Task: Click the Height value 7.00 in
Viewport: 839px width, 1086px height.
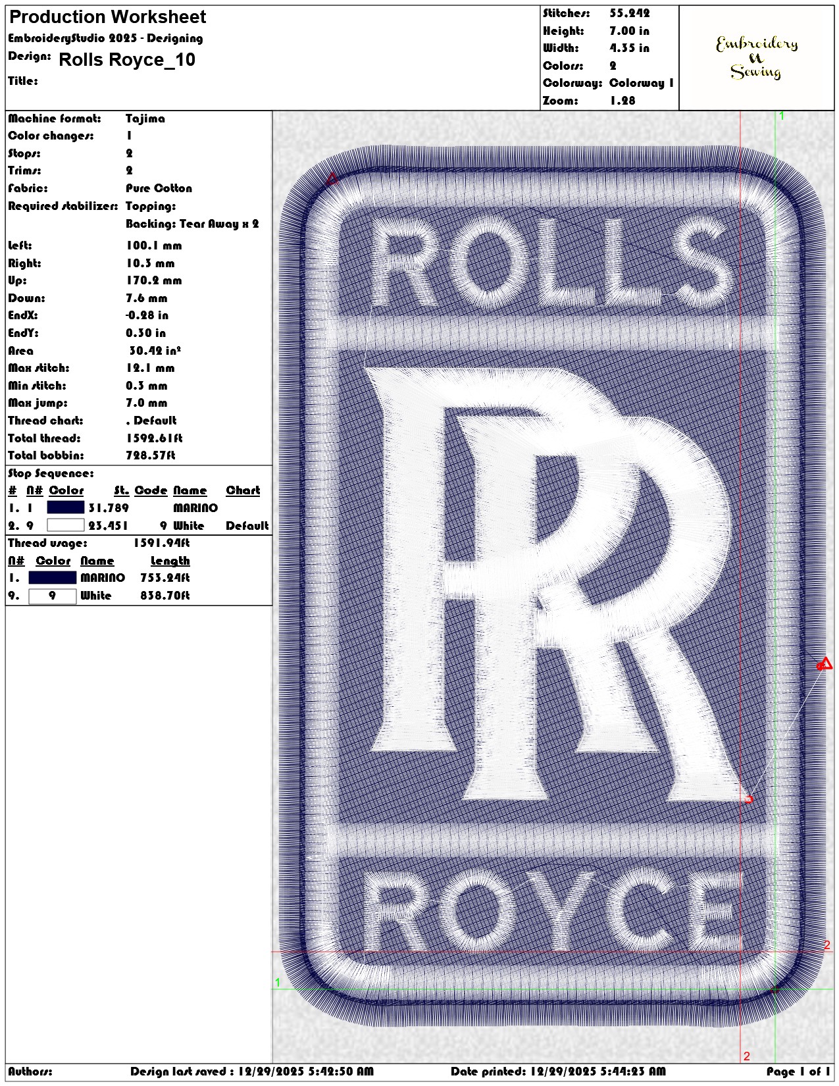Action: 629,31
